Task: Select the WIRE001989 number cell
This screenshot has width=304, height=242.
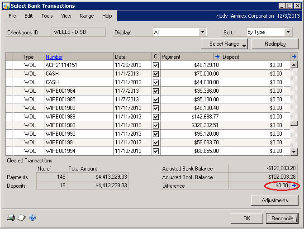Action: click(79, 125)
